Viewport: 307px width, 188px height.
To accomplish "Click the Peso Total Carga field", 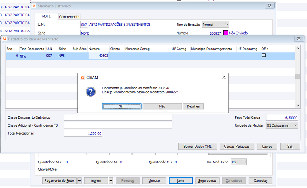I will 282,117.
